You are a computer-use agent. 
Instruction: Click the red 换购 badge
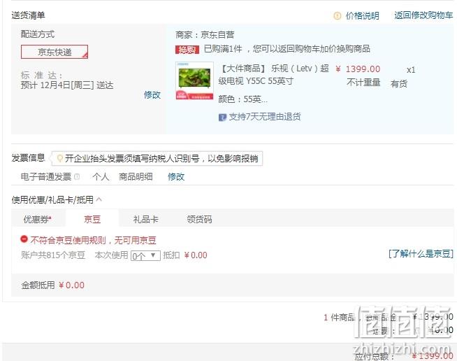click(x=187, y=50)
